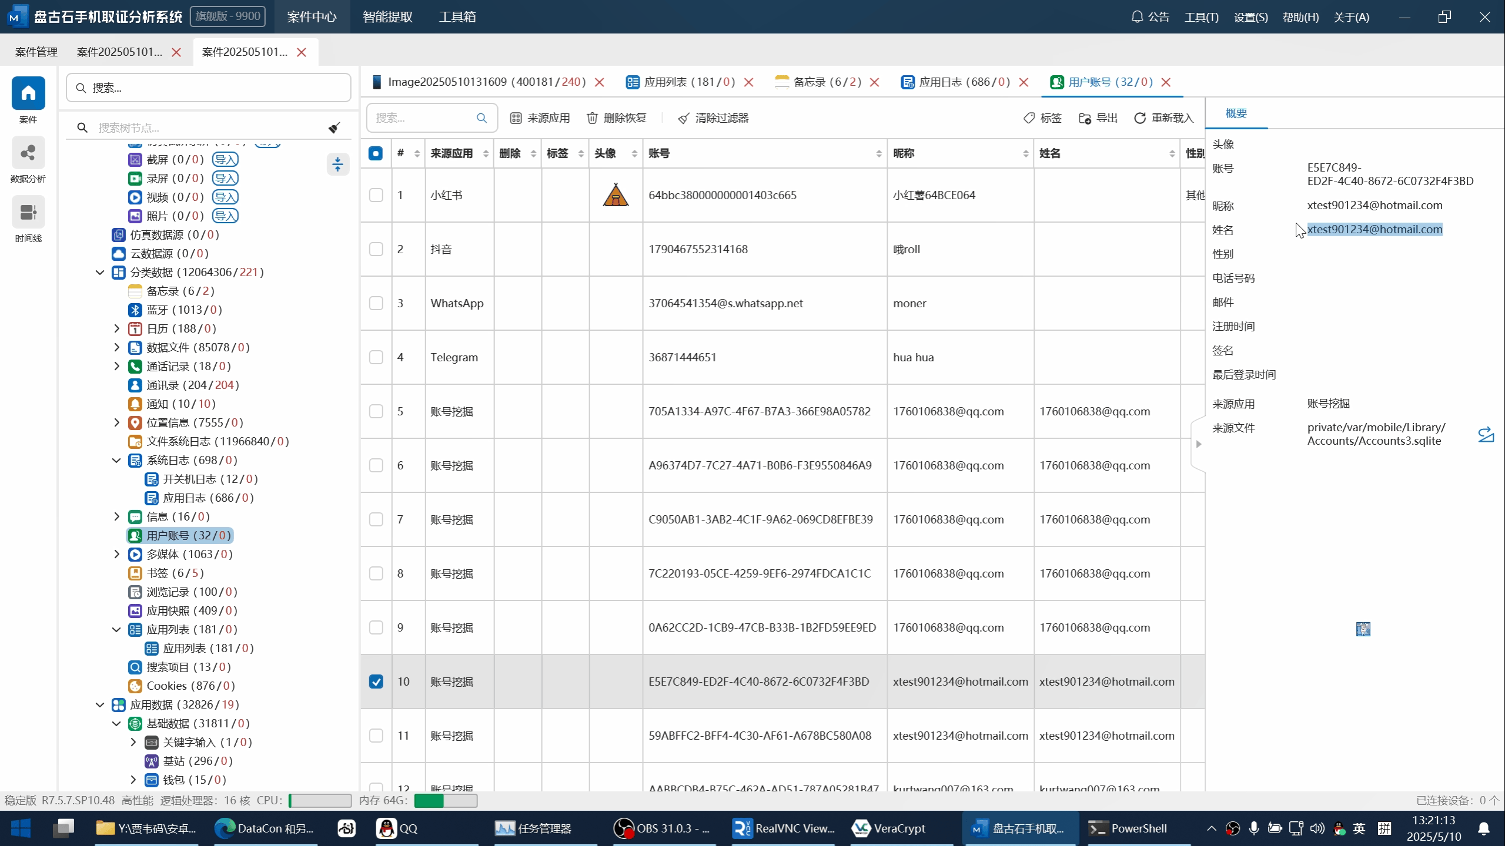Image resolution: width=1505 pixels, height=846 pixels.
Task: Expand the 多媒体 tree node
Action: pyautogui.click(x=116, y=554)
